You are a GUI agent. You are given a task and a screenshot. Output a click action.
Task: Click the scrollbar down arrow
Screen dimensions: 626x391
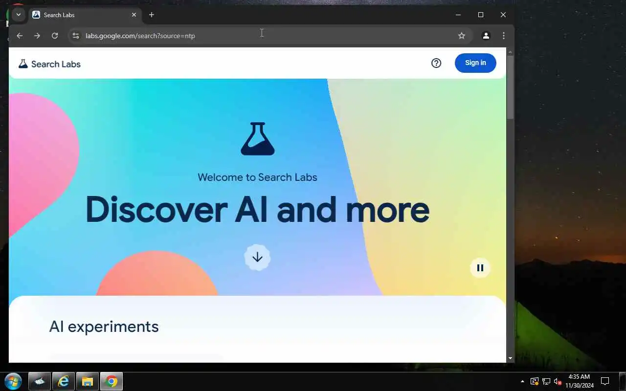(510, 358)
